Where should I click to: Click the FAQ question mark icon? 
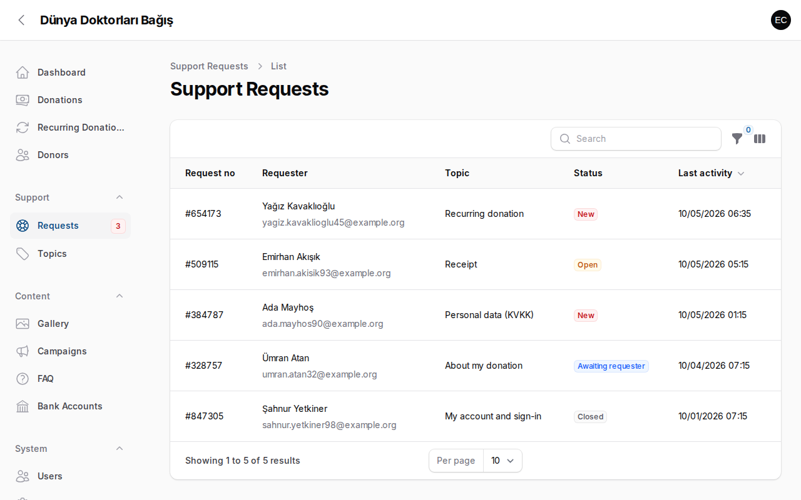pyautogui.click(x=23, y=379)
